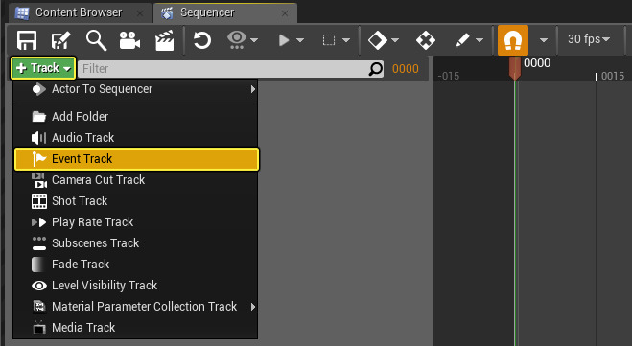Pick Fade Track from the list

click(136, 265)
